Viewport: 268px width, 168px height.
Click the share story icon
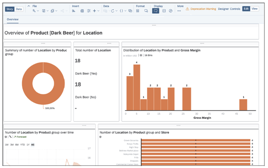(x=62, y=11)
